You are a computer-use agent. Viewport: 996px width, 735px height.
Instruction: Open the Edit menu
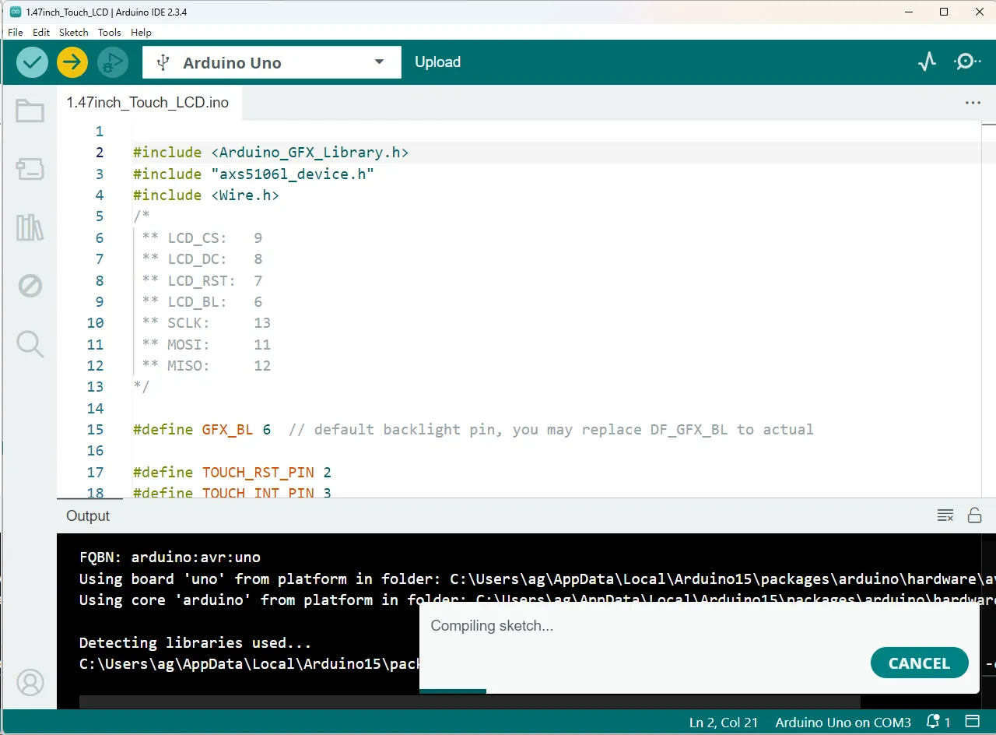[41, 33]
